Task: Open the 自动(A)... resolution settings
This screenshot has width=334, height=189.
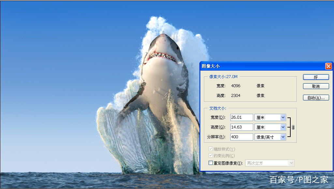Action: [316, 98]
